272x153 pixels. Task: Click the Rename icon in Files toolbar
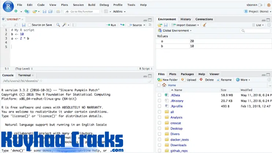point(218,79)
